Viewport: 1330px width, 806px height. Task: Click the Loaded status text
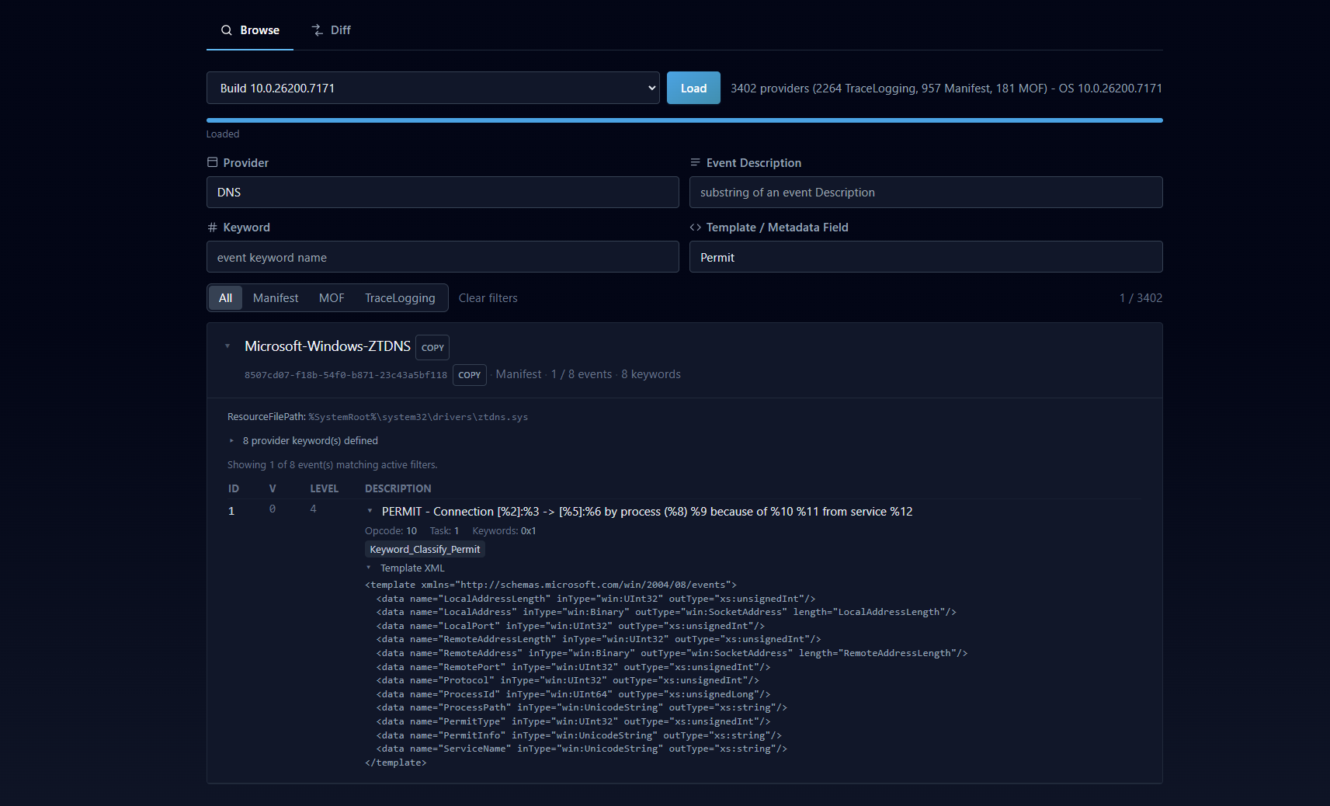(223, 134)
